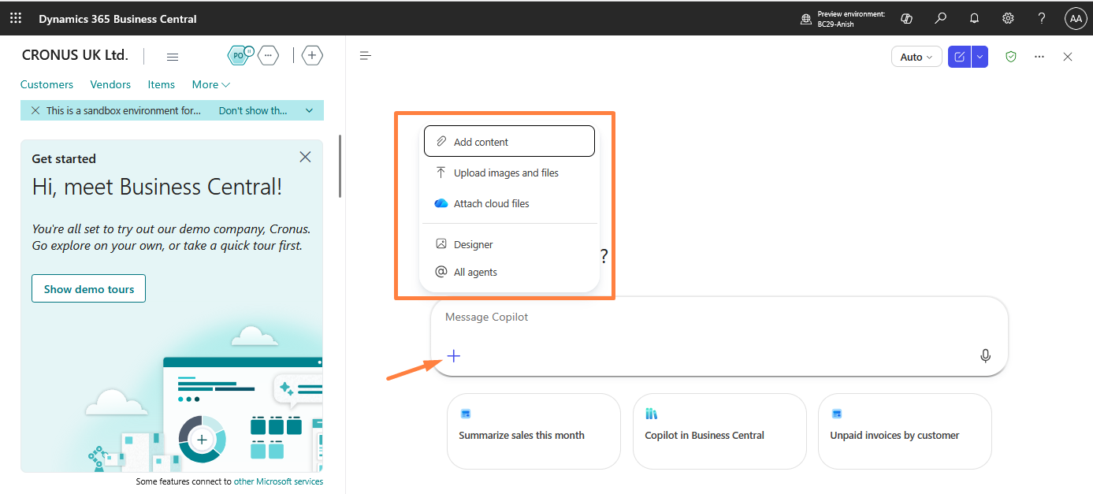Viewport: 1093px width, 494px height.
Task: Click the hexagon plus add agent icon
Action: [x=313, y=55]
